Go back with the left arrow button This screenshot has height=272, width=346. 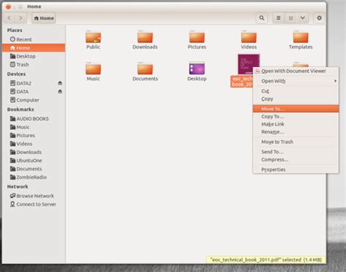tap(9, 18)
